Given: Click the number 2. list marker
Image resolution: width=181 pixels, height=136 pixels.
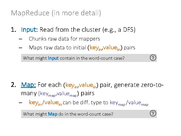Looking at the screenshot, I should tap(14, 85).
